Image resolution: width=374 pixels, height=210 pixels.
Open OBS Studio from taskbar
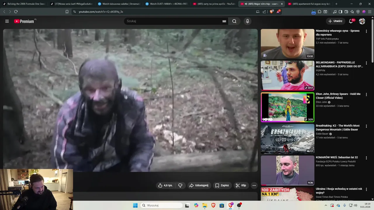(x=239, y=205)
